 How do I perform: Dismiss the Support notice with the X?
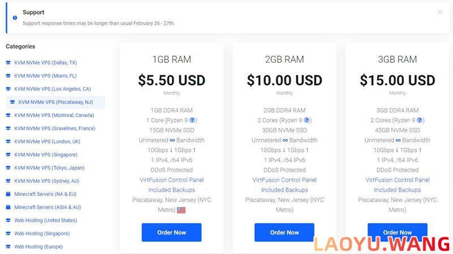coord(440,12)
